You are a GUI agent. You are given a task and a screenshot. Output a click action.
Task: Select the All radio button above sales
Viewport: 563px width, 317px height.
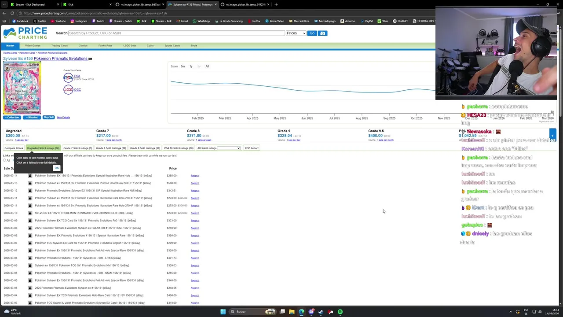tap(4, 160)
